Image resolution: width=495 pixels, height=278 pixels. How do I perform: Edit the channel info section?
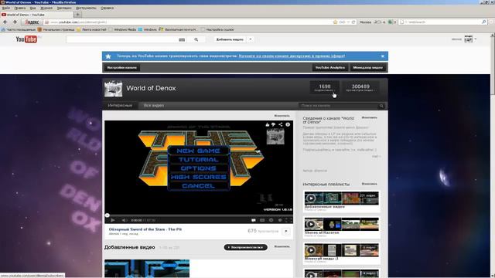pos(369,117)
